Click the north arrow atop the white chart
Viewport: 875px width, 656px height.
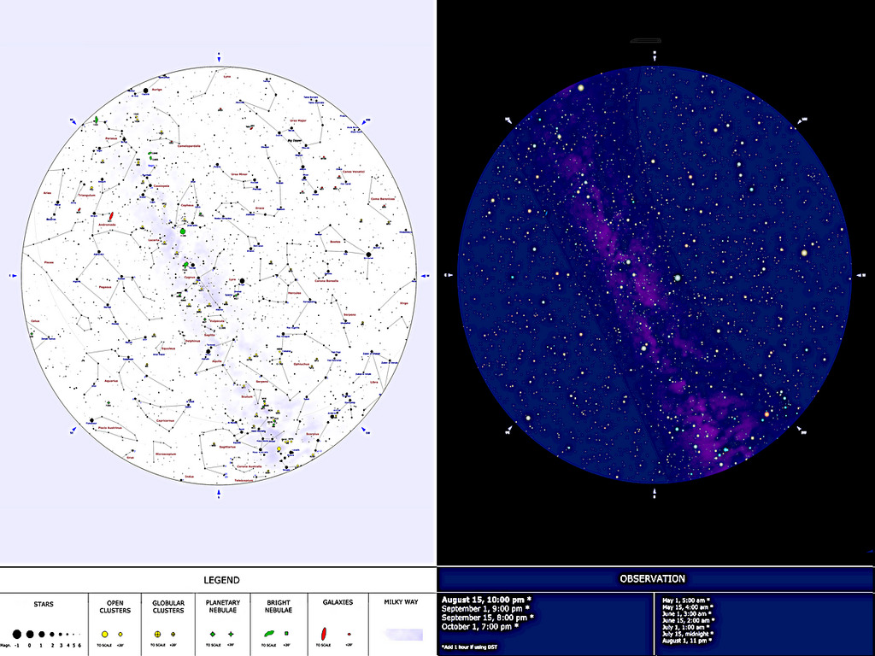pyautogui.click(x=219, y=56)
